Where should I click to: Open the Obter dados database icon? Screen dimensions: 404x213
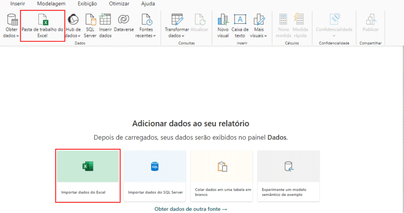pos(12,20)
